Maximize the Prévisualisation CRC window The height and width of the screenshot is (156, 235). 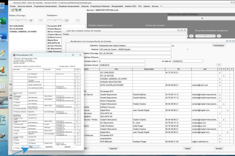[x=73, y=55]
